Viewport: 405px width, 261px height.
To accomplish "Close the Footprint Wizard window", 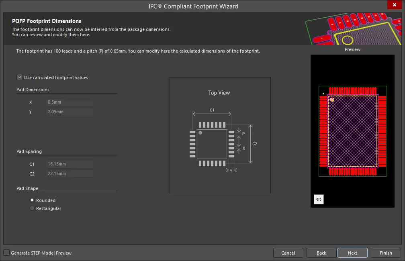I will tap(395, 5).
